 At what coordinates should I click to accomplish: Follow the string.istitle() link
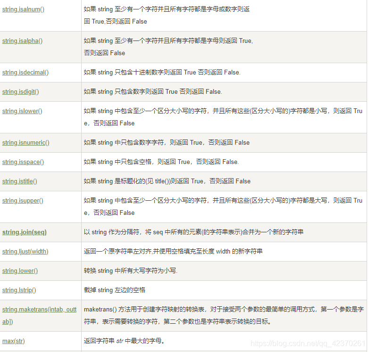point(19,181)
